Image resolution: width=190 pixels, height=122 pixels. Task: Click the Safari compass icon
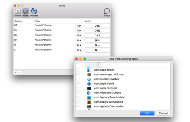click(x=89, y=84)
